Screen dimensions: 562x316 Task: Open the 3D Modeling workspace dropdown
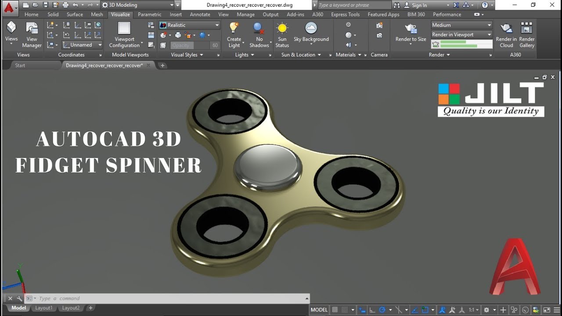pyautogui.click(x=138, y=5)
